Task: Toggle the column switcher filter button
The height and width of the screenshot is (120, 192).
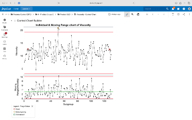Action: click(x=127, y=14)
